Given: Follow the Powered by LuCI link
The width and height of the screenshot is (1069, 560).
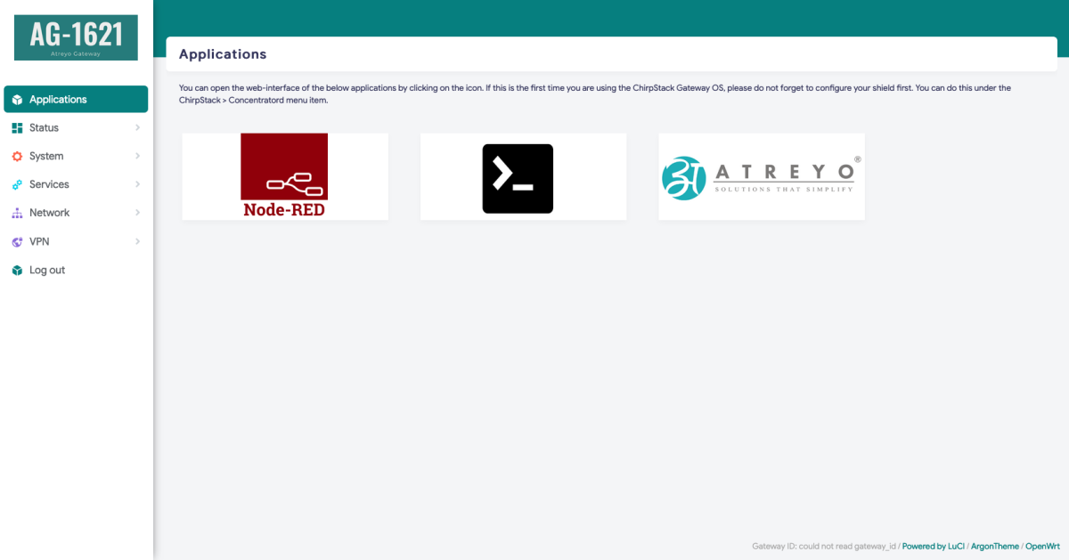Looking at the screenshot, I should [x=933, y=547].
